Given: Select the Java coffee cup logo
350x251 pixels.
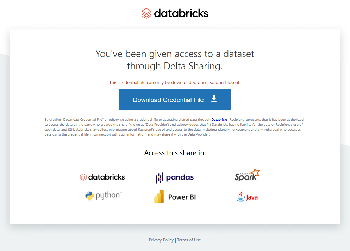Looking at the screenshot, I should [x=247, y=196].
